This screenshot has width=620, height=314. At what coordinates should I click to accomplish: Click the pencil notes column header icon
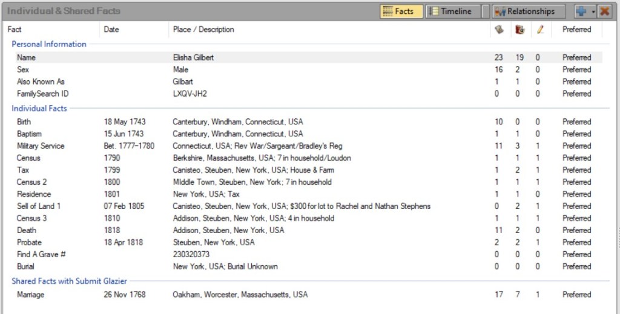[539, 29]
